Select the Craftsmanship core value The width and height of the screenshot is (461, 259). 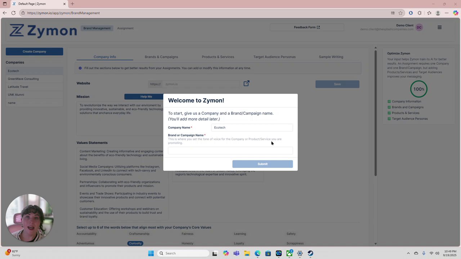click(x=139, y=234)
